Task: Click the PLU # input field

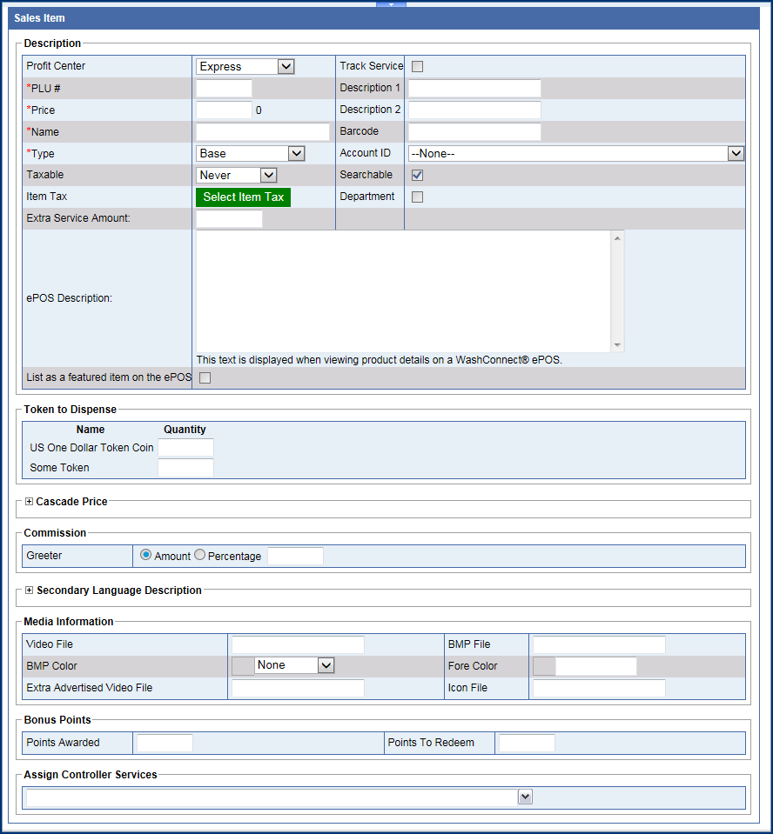Action: (224, 88)
